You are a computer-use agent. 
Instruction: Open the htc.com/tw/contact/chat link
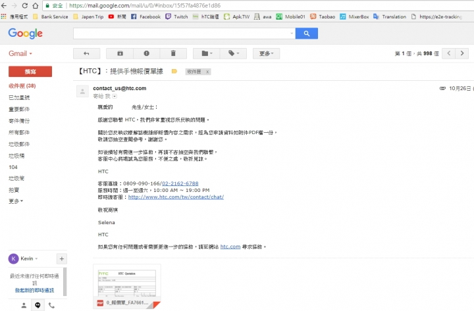[176, 197]
